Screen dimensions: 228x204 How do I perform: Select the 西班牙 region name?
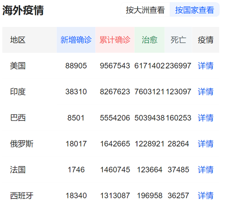(22, 196)
